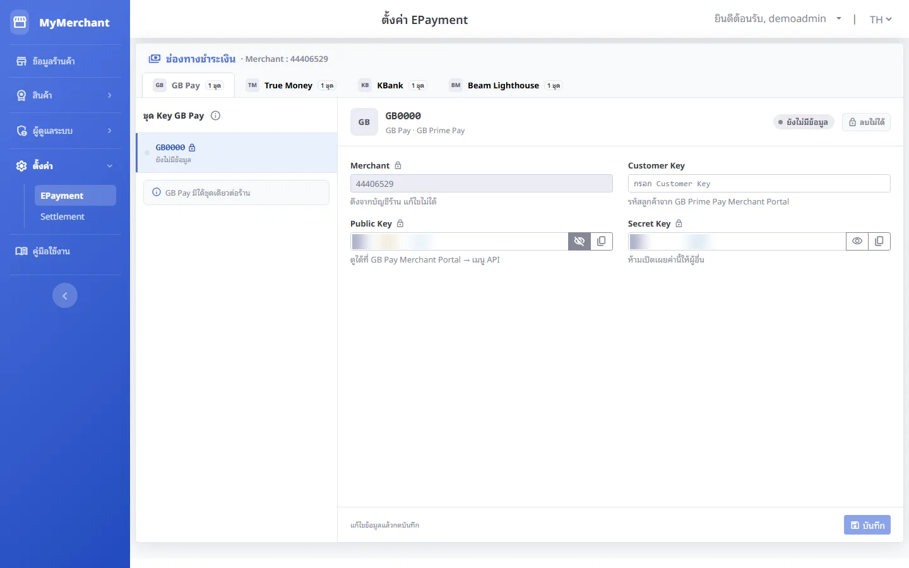Show the Secret Key with eye icon
Viewport: 909px width, 568px height.
(857, 241)
